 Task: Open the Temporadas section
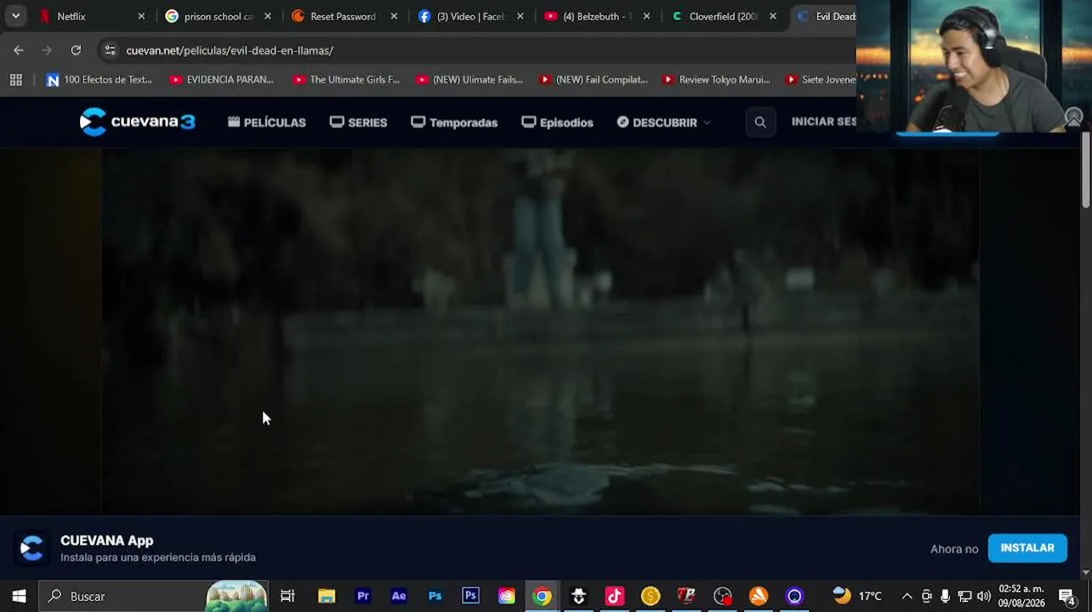[x=454, y=122]
